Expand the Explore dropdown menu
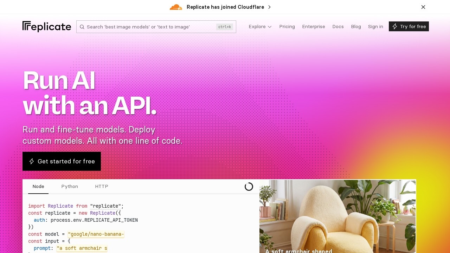This screenshot has height=253, width=450. point(260,27)
